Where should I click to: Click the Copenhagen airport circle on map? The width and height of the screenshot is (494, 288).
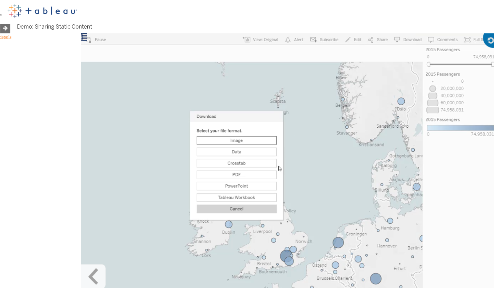point(417,187)
